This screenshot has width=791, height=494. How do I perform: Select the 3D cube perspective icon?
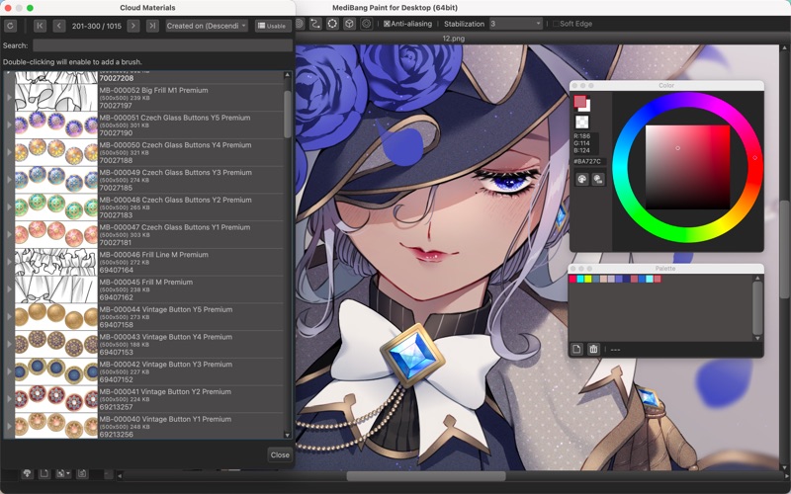(350, 24)
